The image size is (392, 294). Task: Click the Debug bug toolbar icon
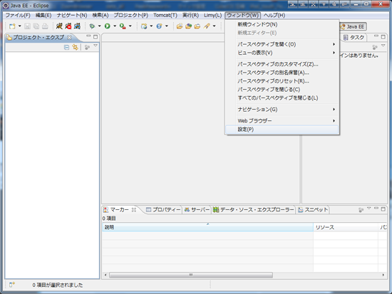pyautogui.click(x=92, y=26)
